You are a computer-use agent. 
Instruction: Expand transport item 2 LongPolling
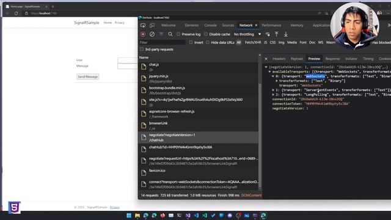pyautogui.click(x=273, y=95)
